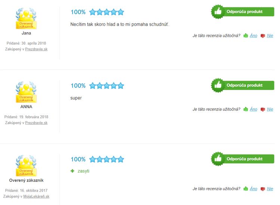280x205 pixels.
Task: Click the green plus icon beside zasyti
Action: (73, 171)
